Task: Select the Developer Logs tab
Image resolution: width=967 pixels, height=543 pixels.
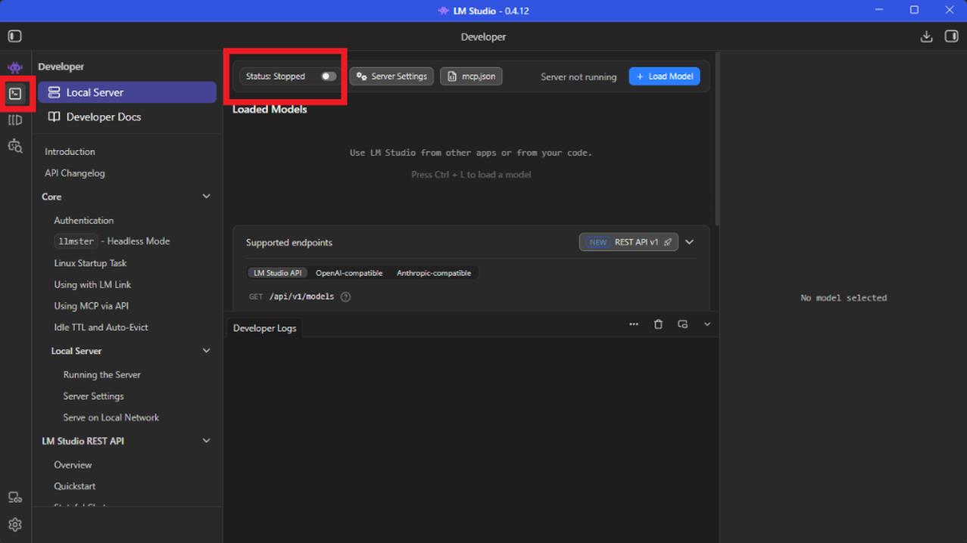Action: 264,328
